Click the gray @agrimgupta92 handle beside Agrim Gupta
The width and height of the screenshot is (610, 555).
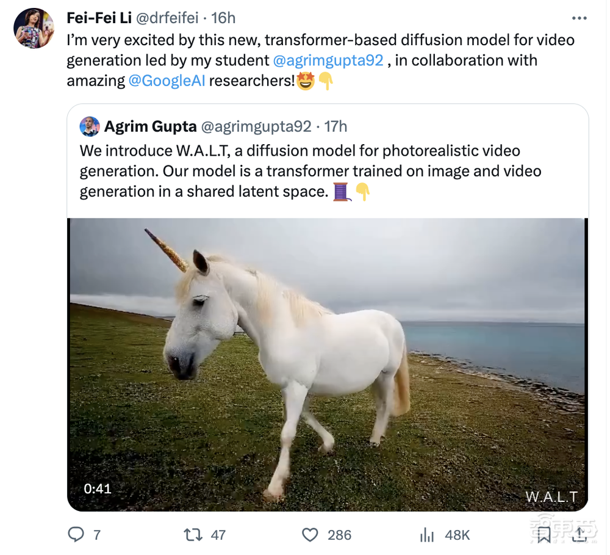tap(256, 126)
